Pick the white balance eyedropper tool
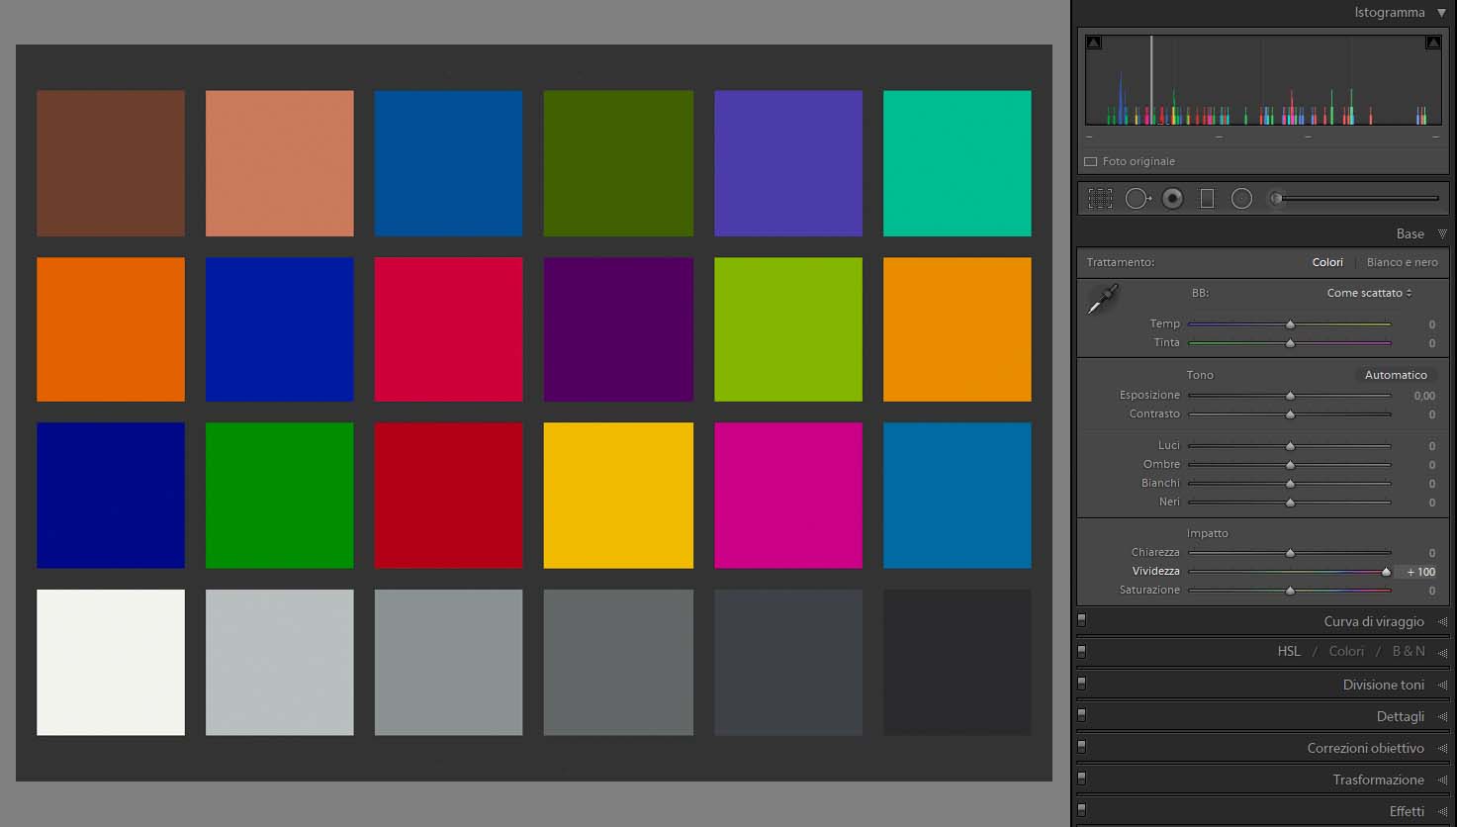The image size is (1457, 827). coord(1102,299)
